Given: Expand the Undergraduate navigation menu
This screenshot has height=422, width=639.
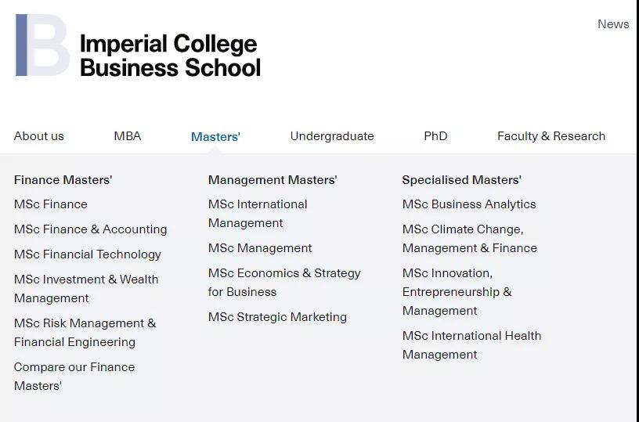Looking at the screenshot, I should click(332, 136).
